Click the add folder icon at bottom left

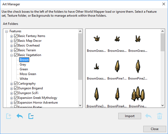point(9,116)
